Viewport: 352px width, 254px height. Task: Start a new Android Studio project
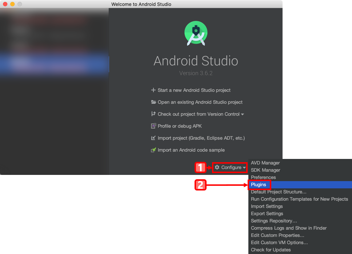[194, 90]
